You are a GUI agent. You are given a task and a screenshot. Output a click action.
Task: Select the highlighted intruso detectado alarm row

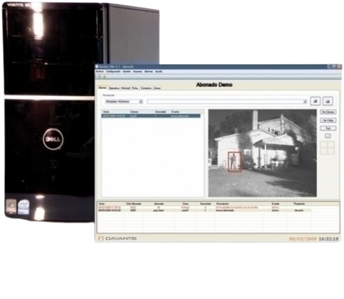click(x=151, y=116)
